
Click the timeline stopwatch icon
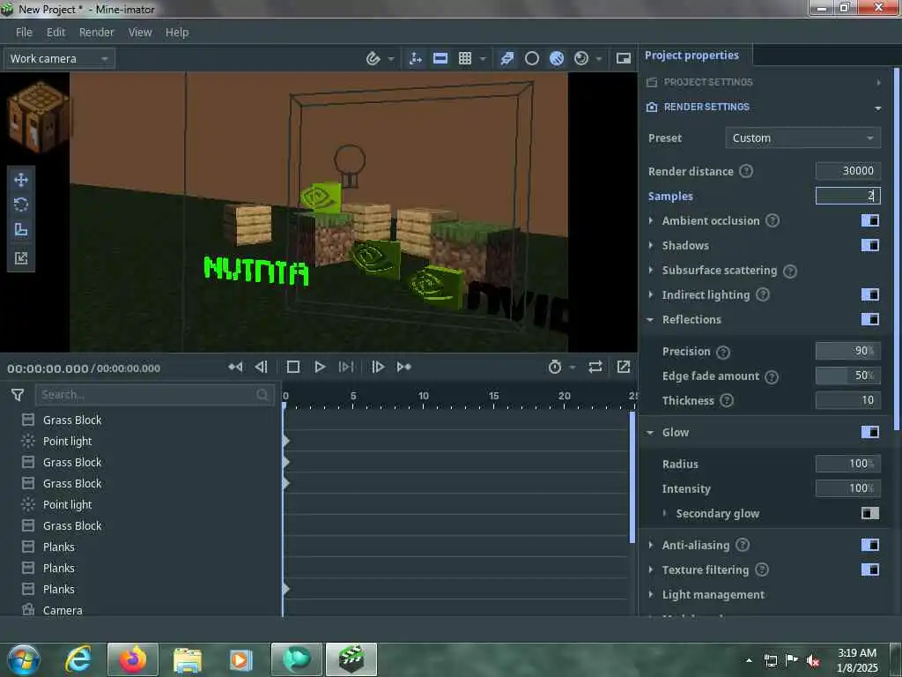(x=555, y=367)
